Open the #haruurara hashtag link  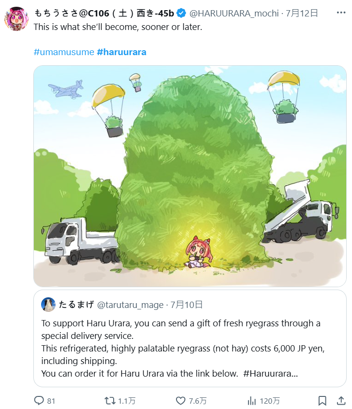tap(121, 52)
